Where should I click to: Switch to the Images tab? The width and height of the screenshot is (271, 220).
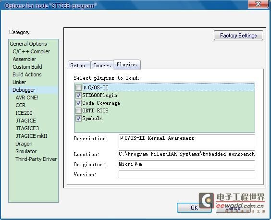[102, 65]
